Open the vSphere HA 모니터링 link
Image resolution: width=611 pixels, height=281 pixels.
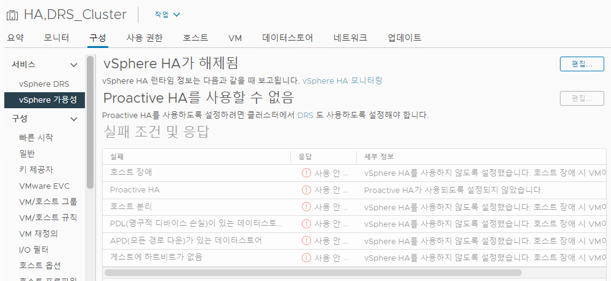point(342,81)
